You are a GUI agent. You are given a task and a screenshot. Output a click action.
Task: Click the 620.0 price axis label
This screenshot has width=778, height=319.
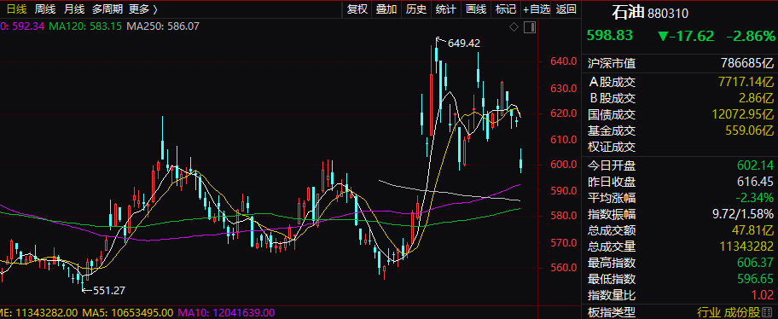tap(564, 113)
